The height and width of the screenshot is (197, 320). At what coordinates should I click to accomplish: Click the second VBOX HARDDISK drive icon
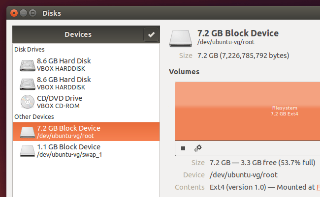point(27,83)
